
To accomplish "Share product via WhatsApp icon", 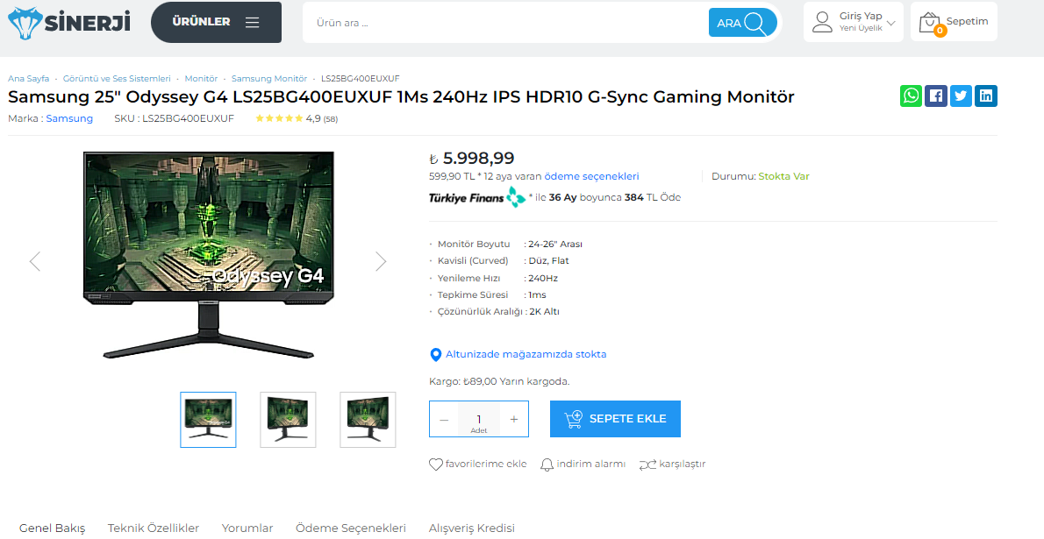I will point(911,96).
